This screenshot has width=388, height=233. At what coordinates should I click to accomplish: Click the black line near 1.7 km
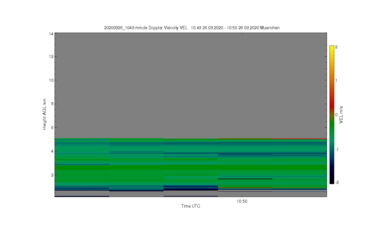(x=245, y=179)
